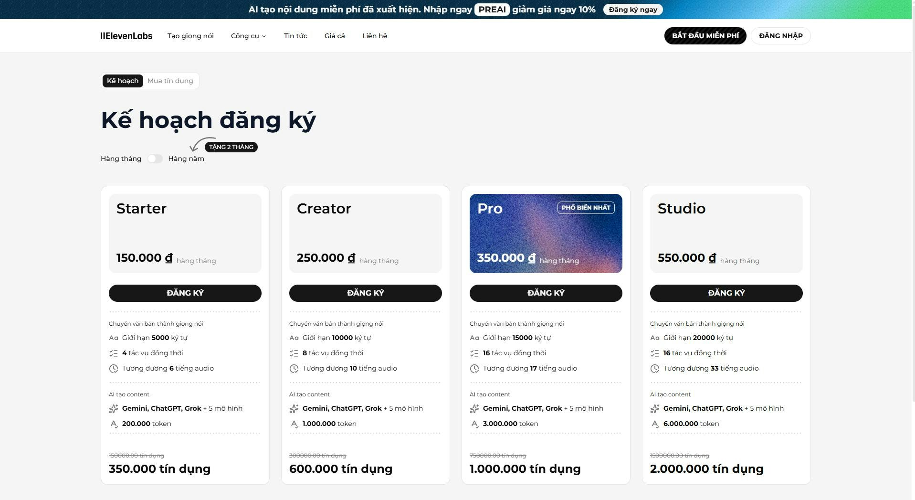Select the Kế hoạch tab
915x500 pixels.
pos(122,80)
